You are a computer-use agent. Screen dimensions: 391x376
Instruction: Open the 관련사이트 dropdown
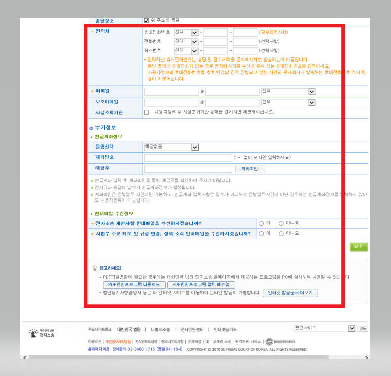click(x=324, y=328)
